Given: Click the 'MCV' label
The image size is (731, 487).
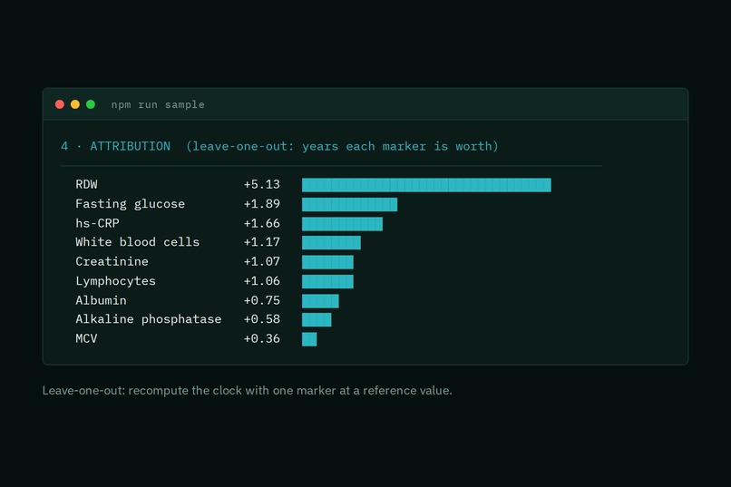Looking at the screenshot, I should [x=86, y=339].
